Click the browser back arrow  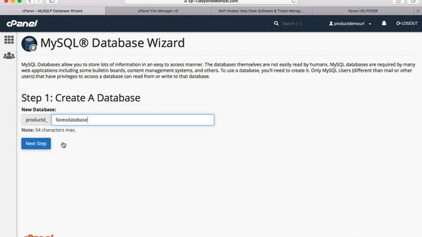(x=30, y=1)
